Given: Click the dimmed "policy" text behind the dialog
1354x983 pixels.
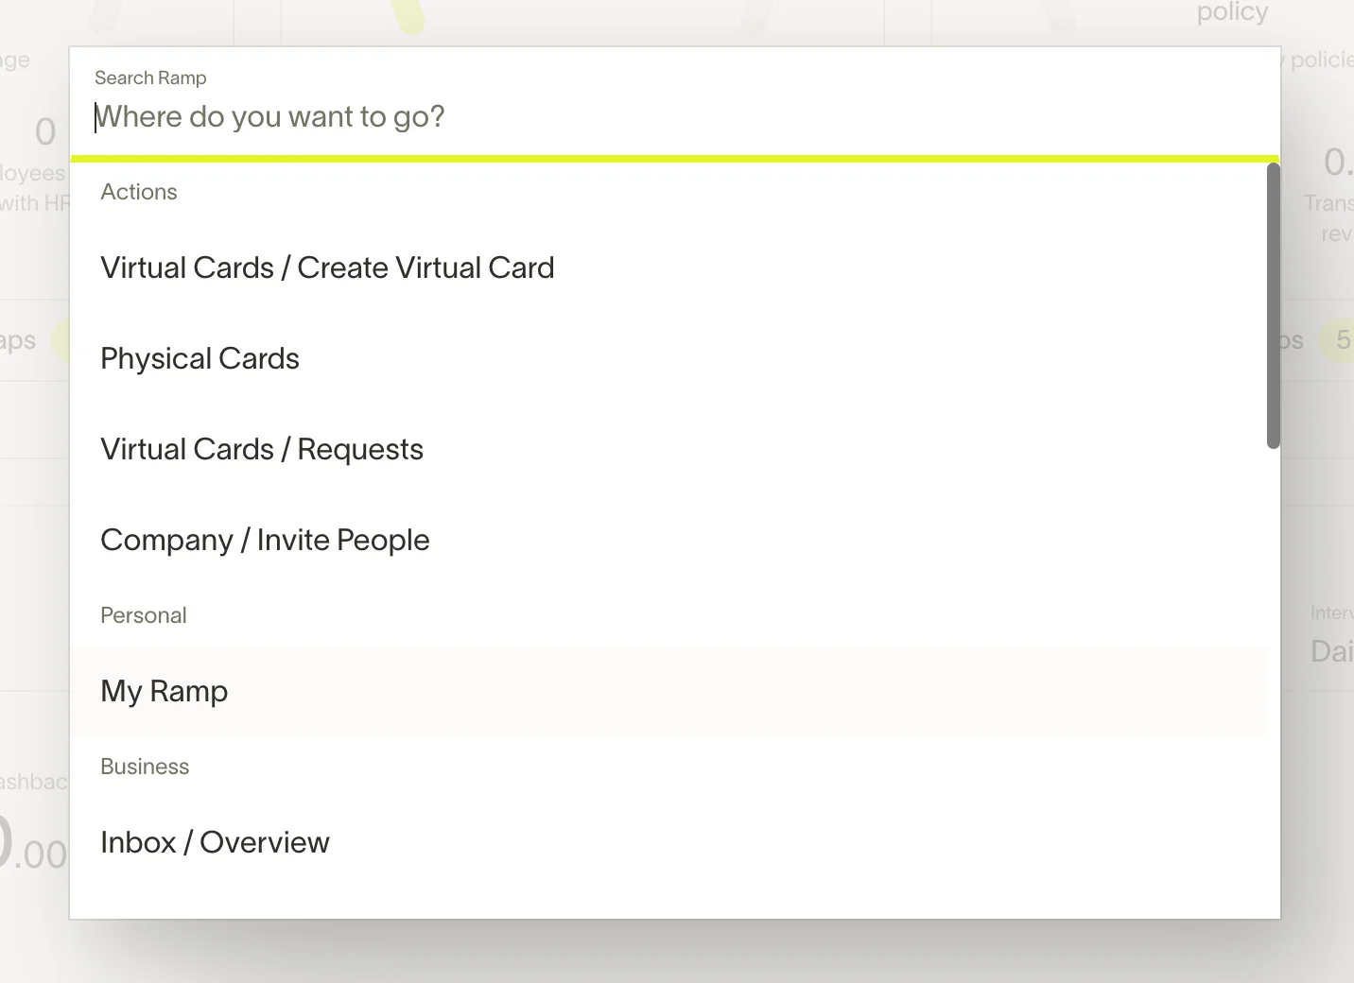Looking at the screenshot, I should coord(1231,13).
